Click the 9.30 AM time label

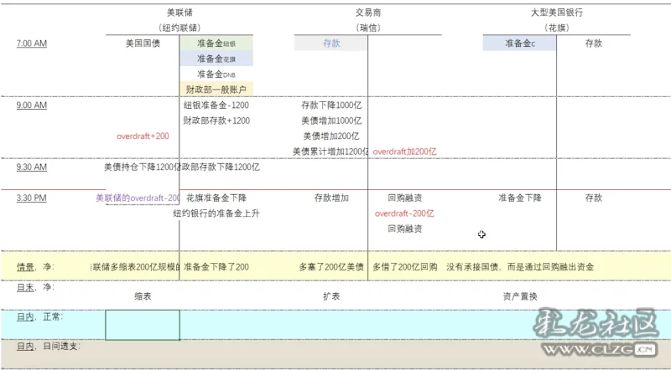point(32,167)
